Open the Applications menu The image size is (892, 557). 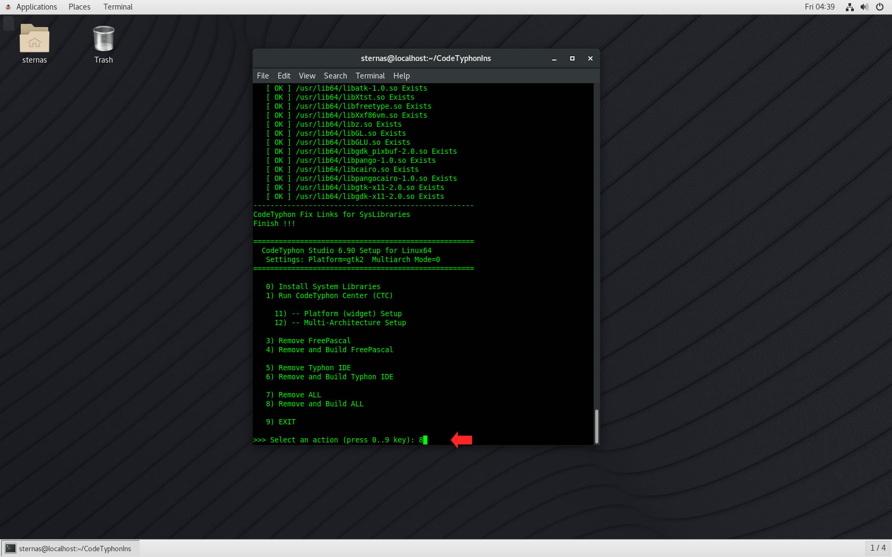37,7
